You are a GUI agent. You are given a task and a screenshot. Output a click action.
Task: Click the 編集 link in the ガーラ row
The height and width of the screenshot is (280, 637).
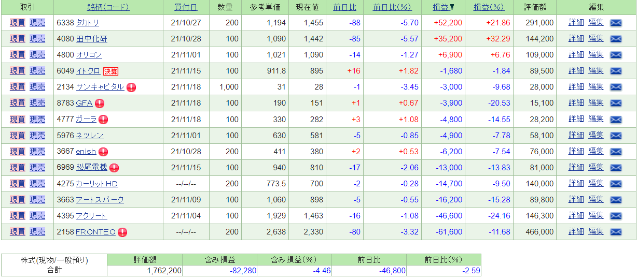[x=596, y=119]
